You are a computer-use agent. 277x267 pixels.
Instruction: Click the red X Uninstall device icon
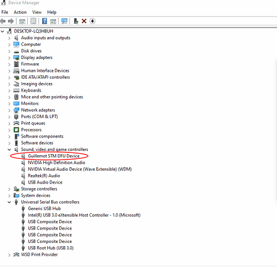84,21
